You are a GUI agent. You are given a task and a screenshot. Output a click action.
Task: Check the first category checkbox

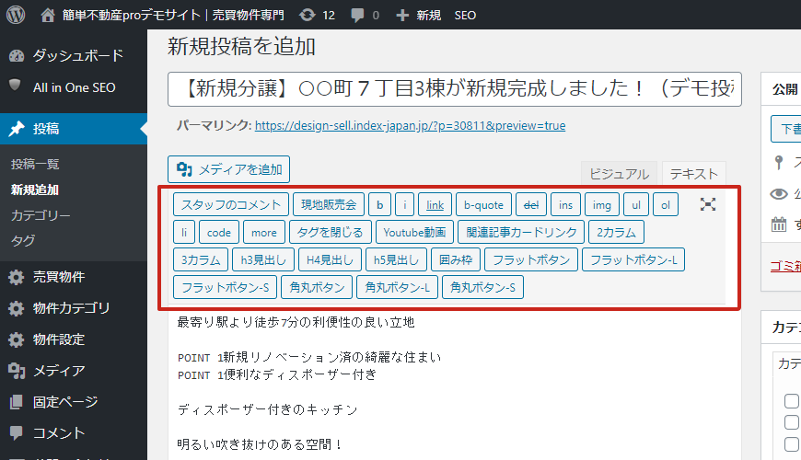791,401
